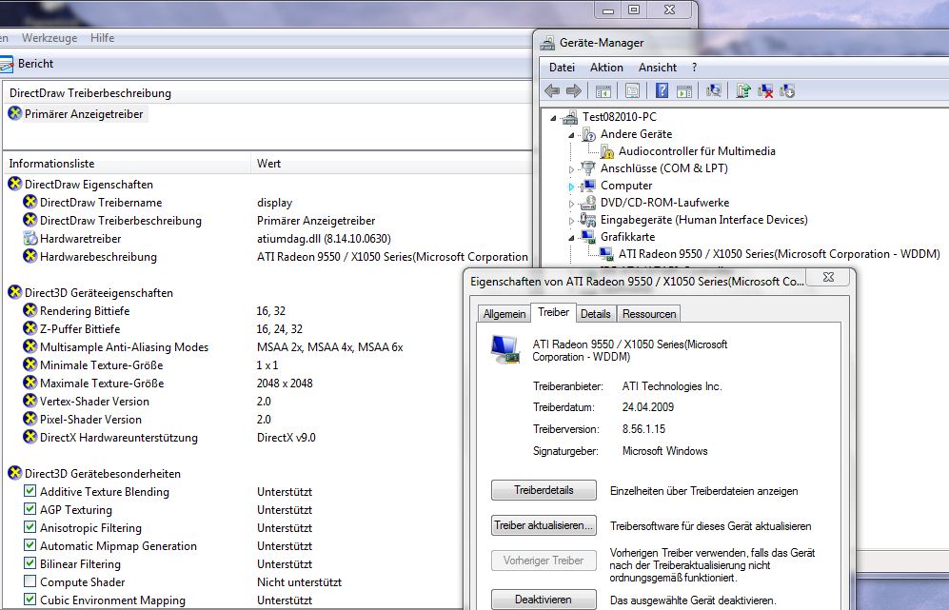
Task: Select Audiocontroller für Multimedia tree entry
Action: tap(697, 151)
